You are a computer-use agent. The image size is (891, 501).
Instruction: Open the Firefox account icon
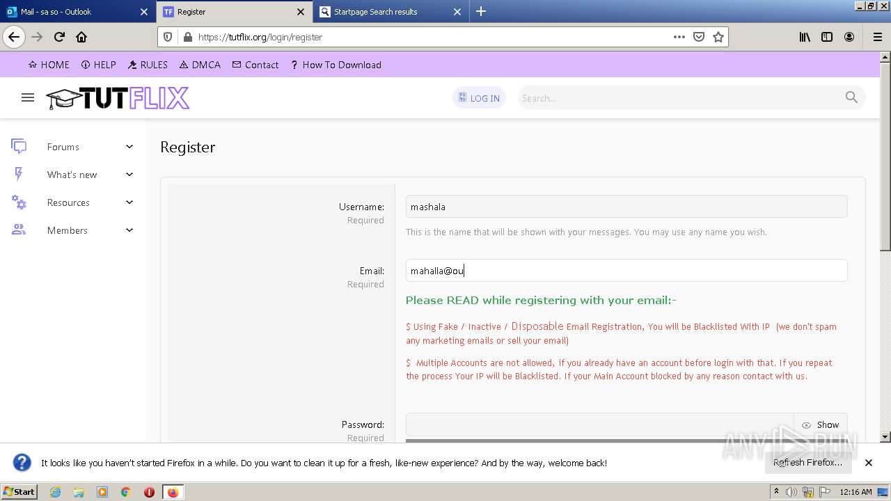click(x=849, y=37)
